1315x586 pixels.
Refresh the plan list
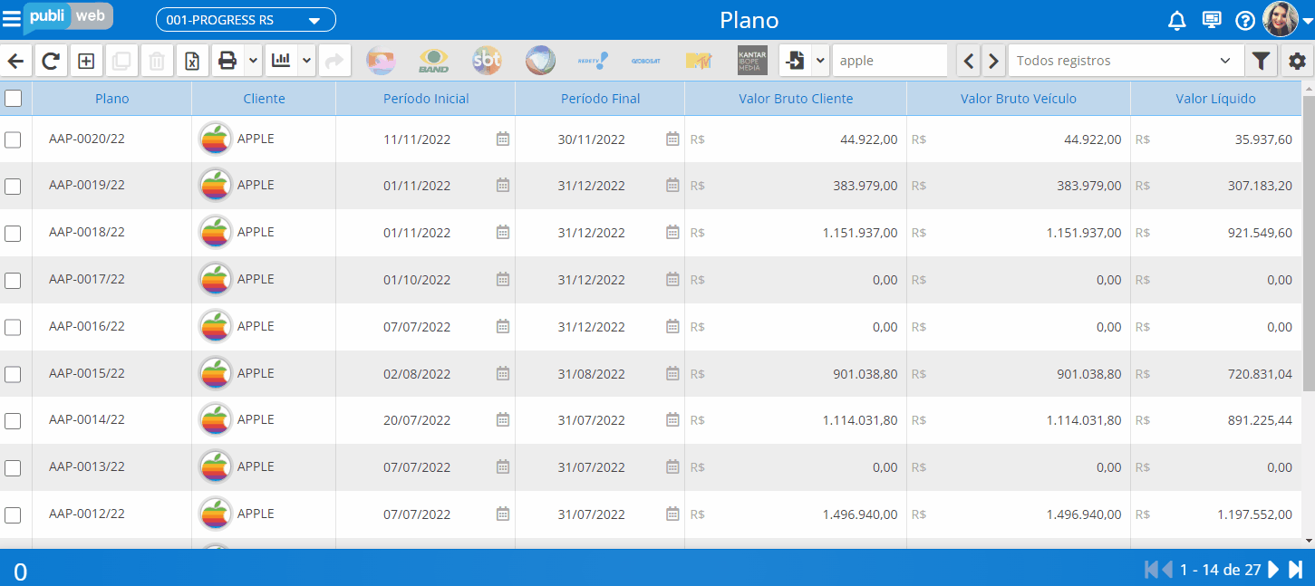(x=52, y=61)
